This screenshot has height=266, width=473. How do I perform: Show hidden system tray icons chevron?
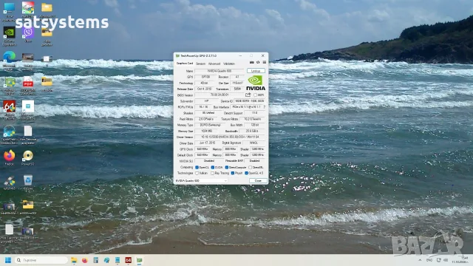click(420, 260)
